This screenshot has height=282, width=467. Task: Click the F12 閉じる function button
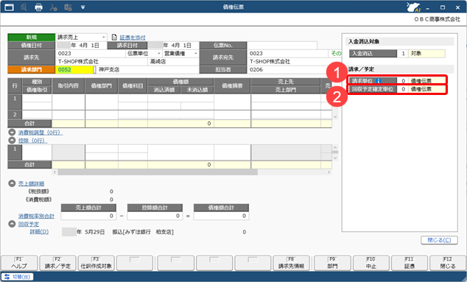coord(448,263)
